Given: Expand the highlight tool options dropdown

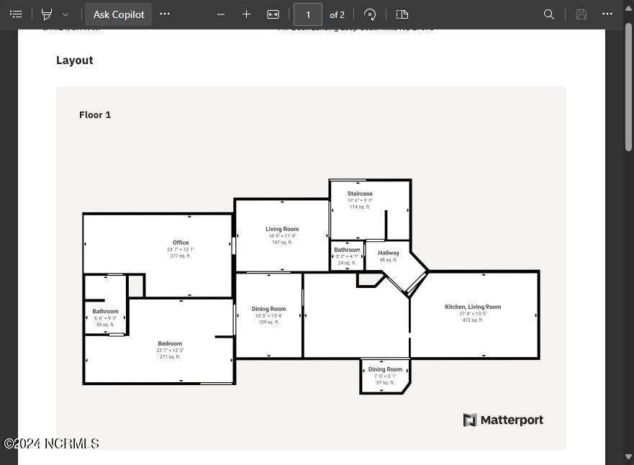Looking at the screenshot, I should coord(65,14).
